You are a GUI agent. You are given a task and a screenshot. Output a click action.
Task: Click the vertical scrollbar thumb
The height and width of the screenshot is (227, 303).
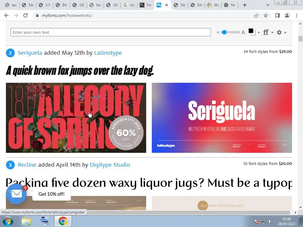300,39
